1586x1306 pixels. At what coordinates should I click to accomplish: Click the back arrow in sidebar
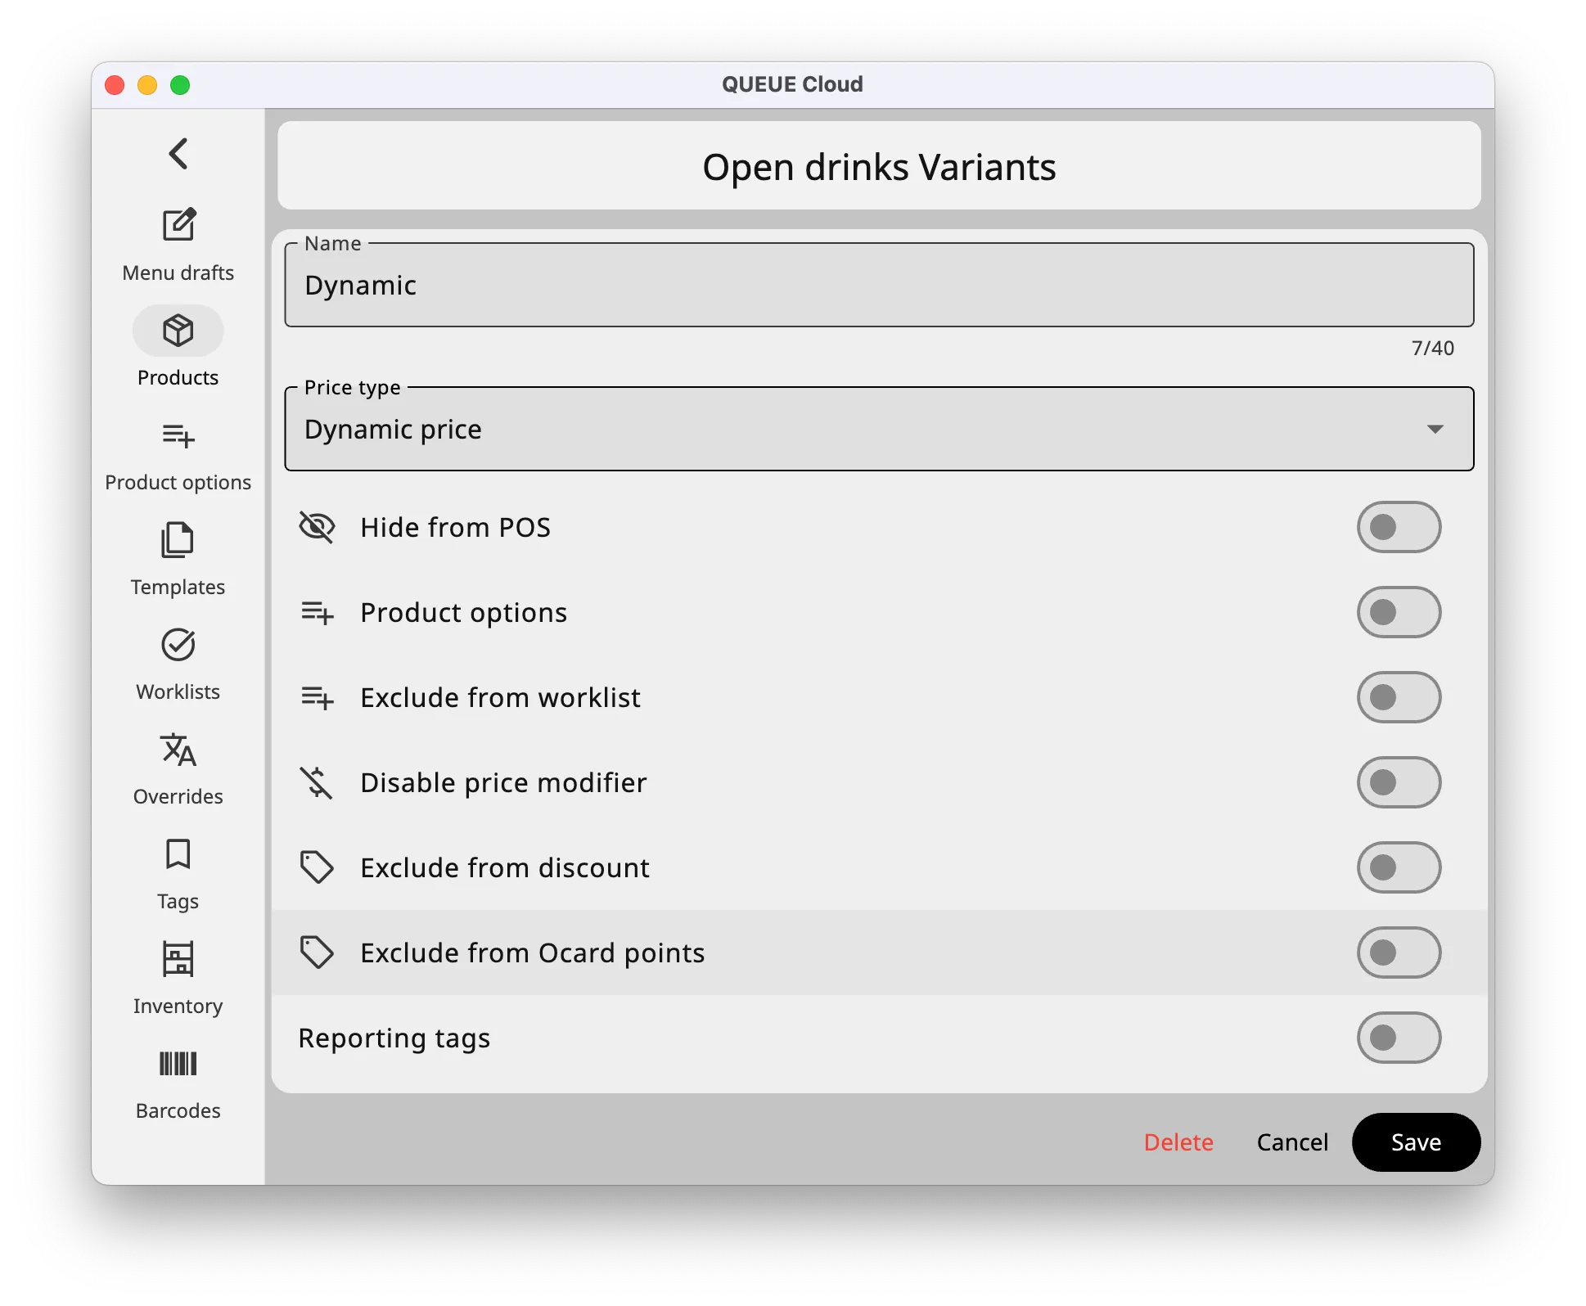[178, 153]
